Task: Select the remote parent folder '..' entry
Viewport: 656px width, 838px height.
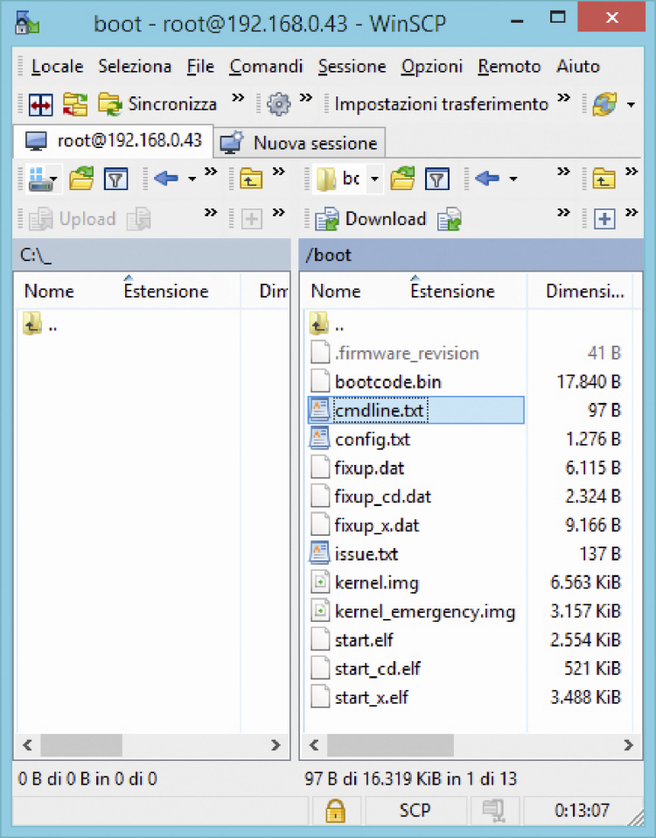Action: point(326,324)
